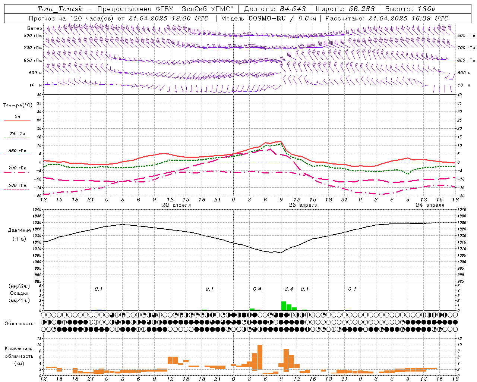Click the "(км)" unit label of convective panel
The height and width of the screenshot is (382, 477).
click(19, 363)
